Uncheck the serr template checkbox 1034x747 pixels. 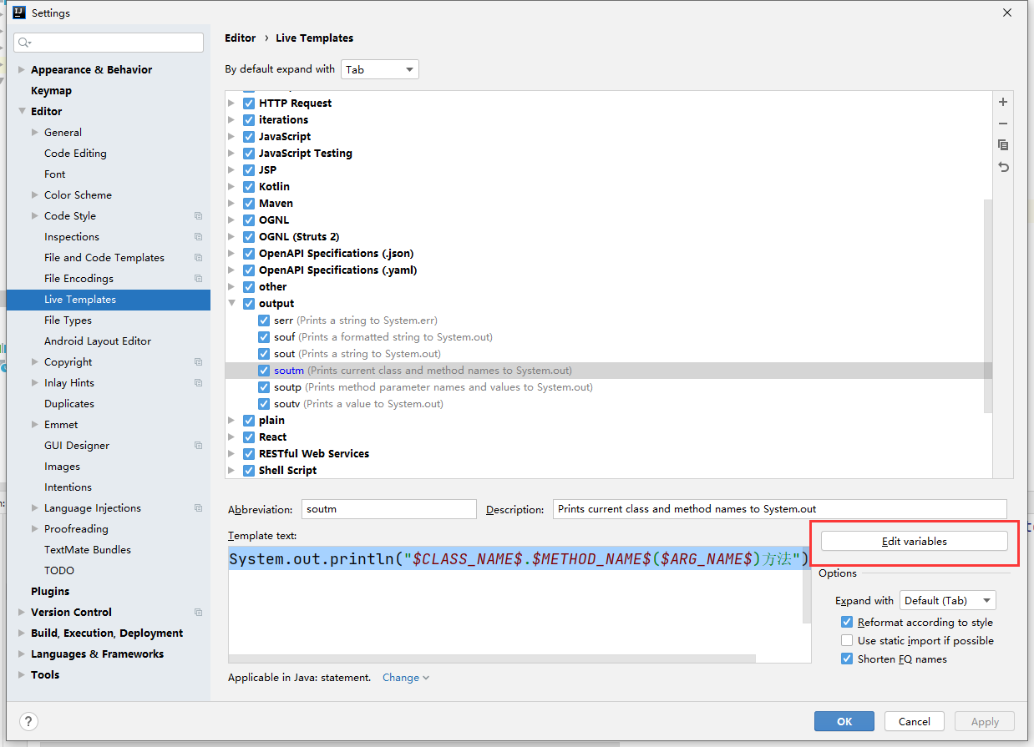tap(264, 321)
